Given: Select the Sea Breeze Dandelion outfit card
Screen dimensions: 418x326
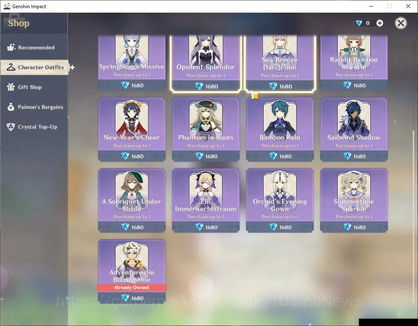Looking at the screenshot, I should click(279, 64).
